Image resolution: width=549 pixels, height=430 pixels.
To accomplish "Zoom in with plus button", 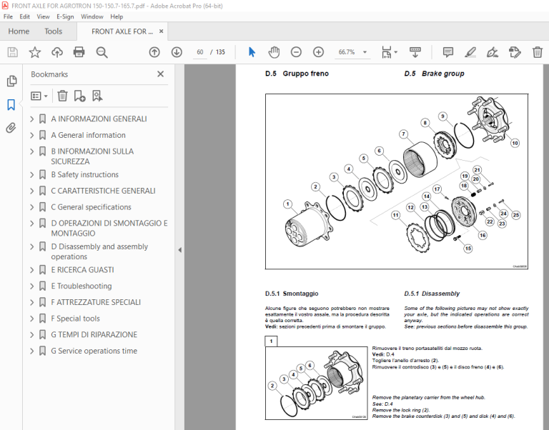I will pyautogui.click(x=318, y=52).
